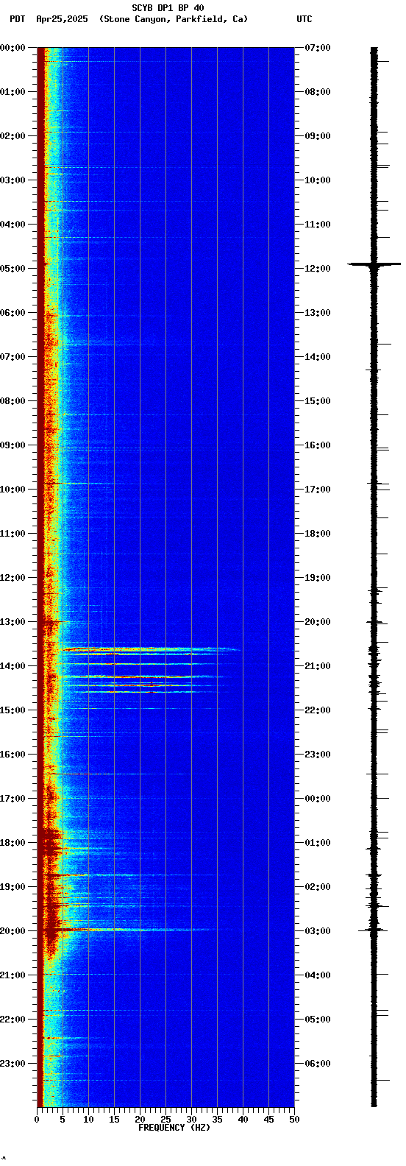The image size is (406, 1166).
Task: Click the PDT axis '08:00' time label
Action: [x=13, y=401]
